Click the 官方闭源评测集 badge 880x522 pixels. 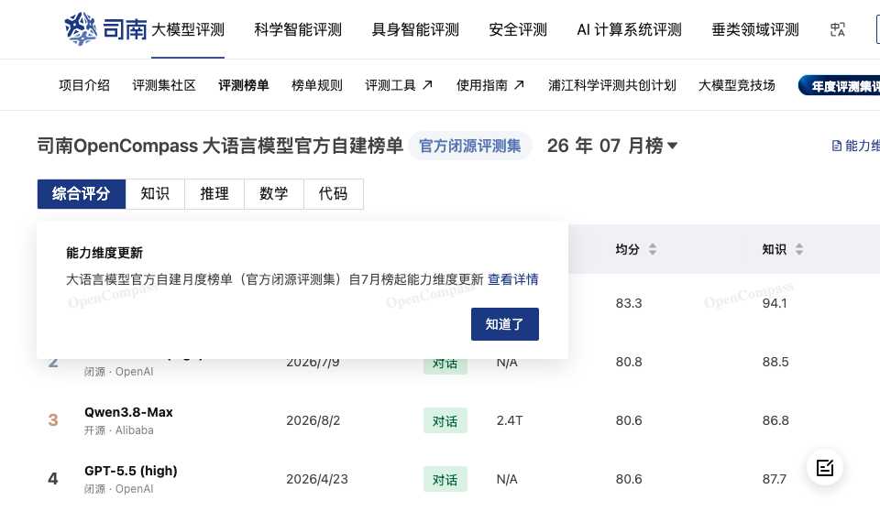(x=469, y=146)
